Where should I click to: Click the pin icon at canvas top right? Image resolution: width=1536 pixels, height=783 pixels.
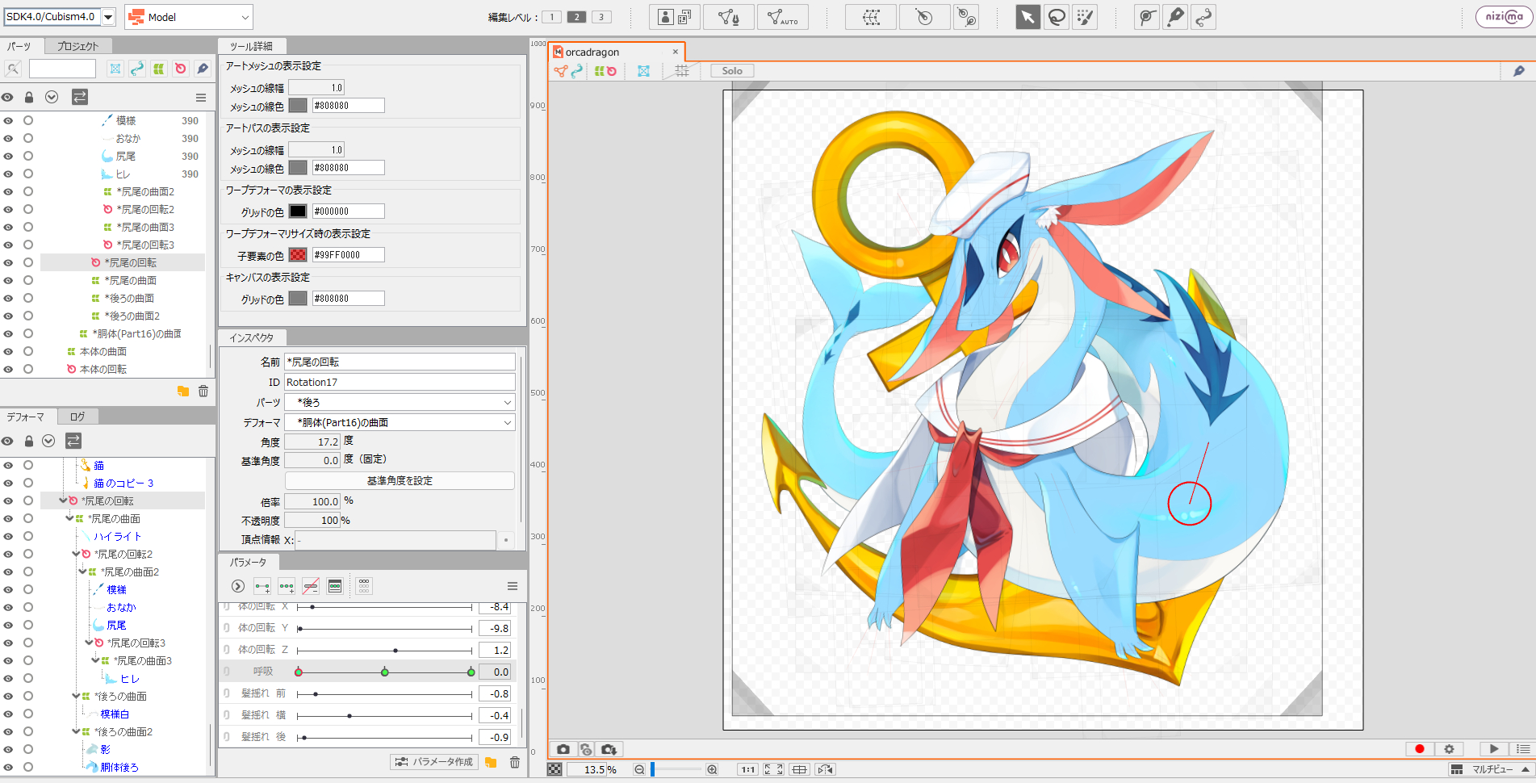click(1518, 71)
